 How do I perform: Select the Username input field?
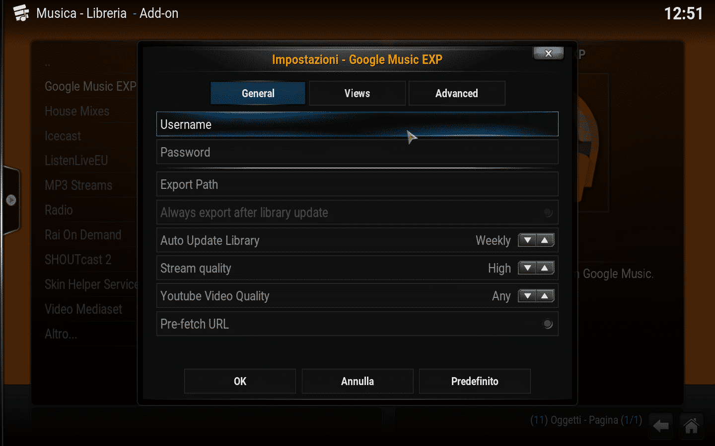coord(357,124)
